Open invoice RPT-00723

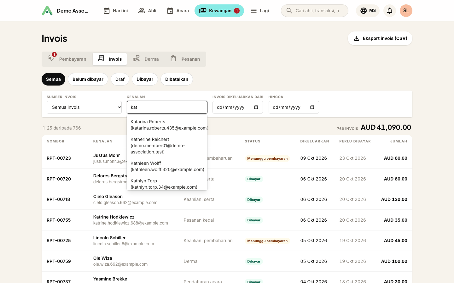click(x=59, y=158)
